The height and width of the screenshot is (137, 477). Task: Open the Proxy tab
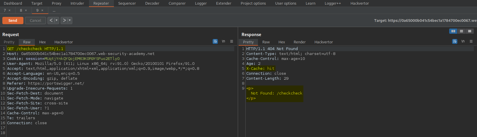point(57,3)
